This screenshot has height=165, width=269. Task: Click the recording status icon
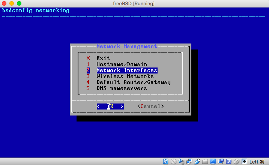(221, 161)
